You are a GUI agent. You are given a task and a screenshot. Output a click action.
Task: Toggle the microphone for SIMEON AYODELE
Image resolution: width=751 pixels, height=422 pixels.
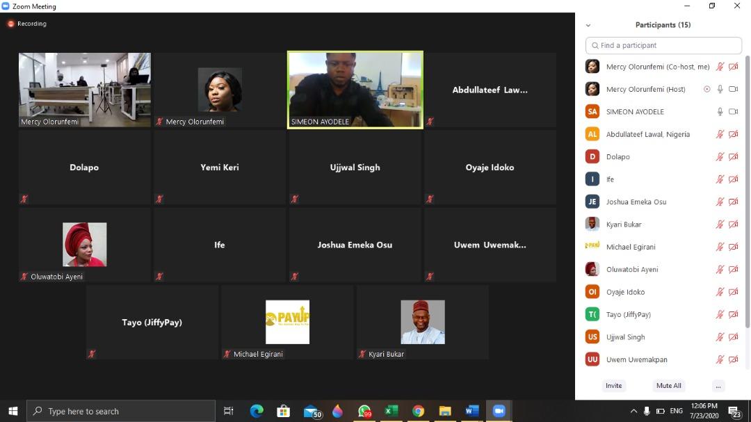(x=720, y=112)
